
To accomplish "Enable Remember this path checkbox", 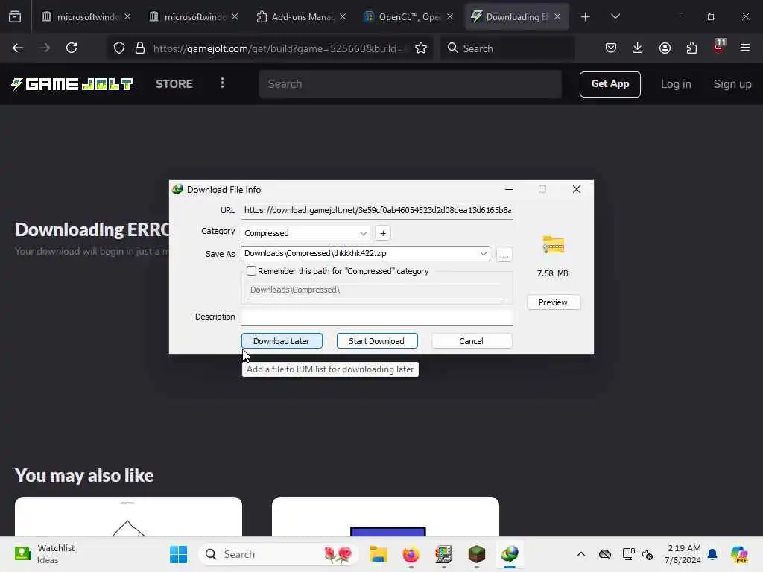I will click(x=252, y=271).
